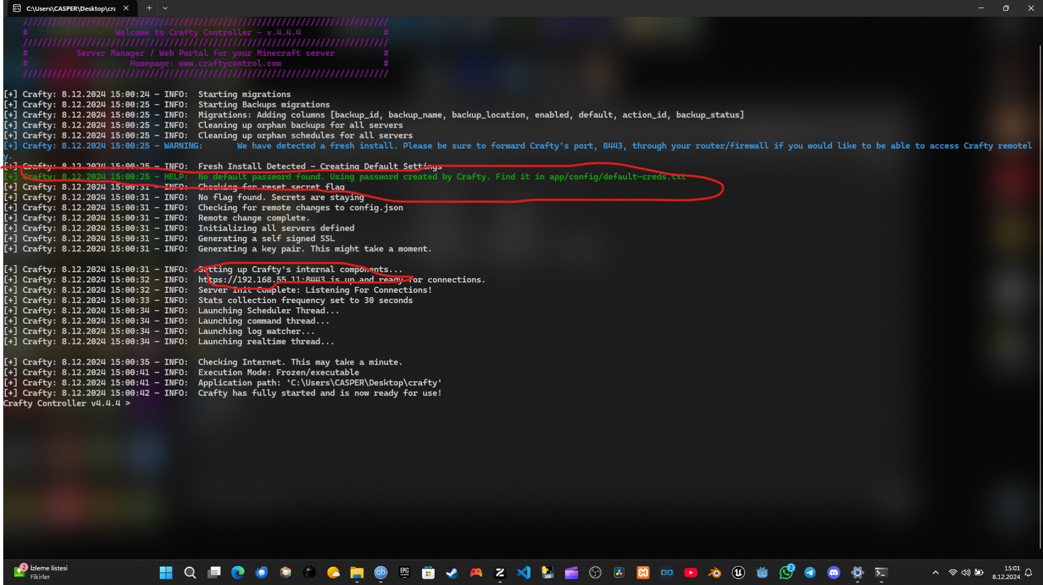Open a new terminal tab
The height and width of the screenshot is (585, 1043).
[149, 8]
